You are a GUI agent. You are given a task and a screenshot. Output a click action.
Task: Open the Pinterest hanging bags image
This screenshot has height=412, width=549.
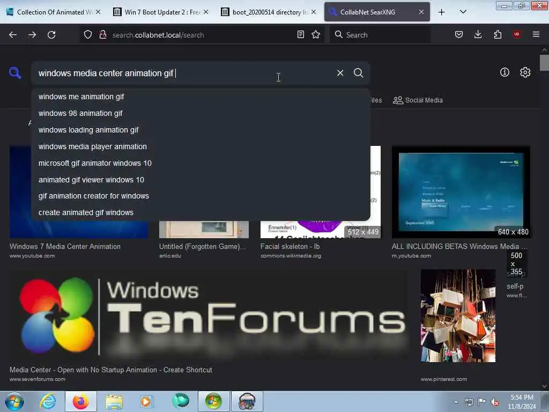point(458,315)
